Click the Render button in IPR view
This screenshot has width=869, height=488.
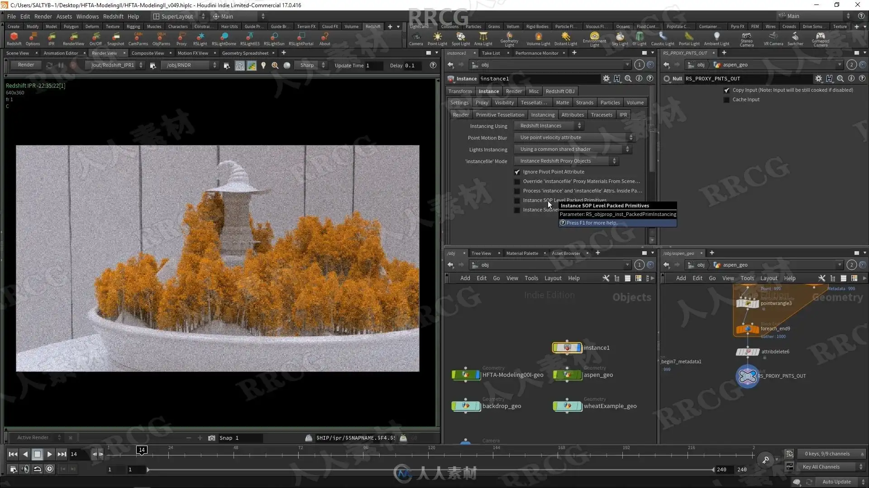coord(26,65)
